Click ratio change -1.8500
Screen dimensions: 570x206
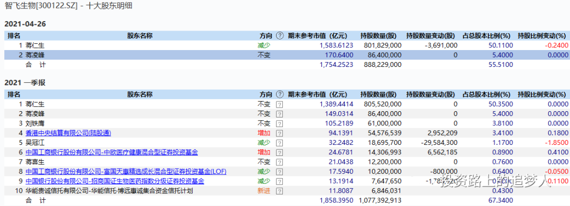click(557, 143)
